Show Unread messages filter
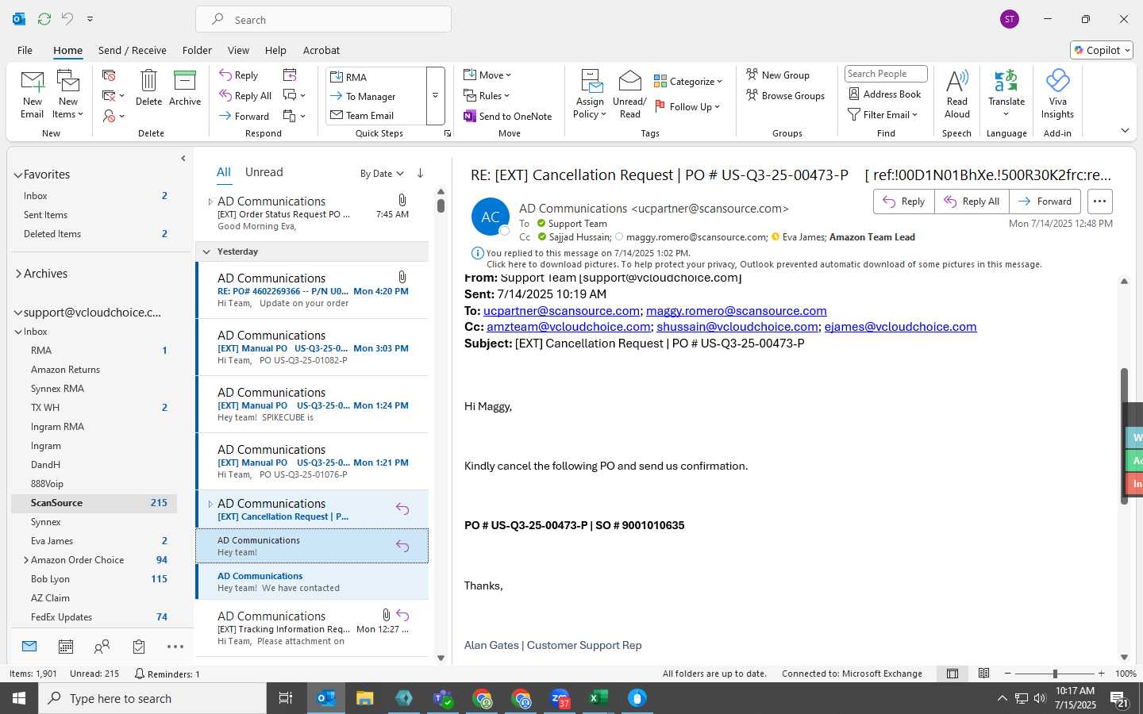Viewport: 1143px width, 714px height. tap(264, 172)
